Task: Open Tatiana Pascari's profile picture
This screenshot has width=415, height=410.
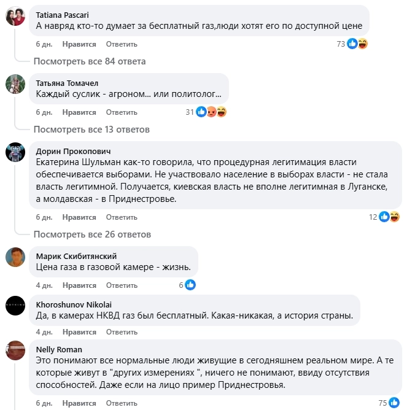Action: coord(15,17)
